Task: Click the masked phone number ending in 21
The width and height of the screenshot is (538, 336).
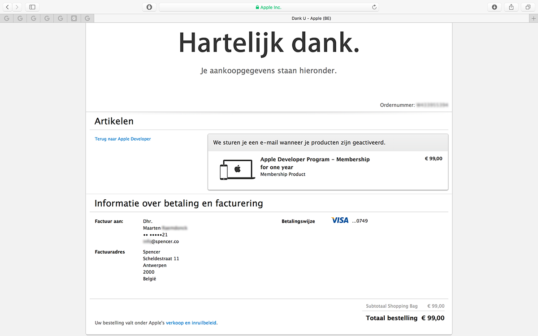Action: [x=156, y=235]
